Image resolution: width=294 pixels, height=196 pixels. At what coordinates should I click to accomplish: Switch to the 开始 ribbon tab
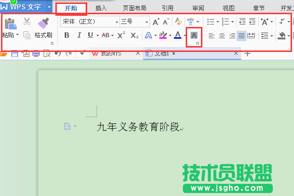[x=71, y=8]
